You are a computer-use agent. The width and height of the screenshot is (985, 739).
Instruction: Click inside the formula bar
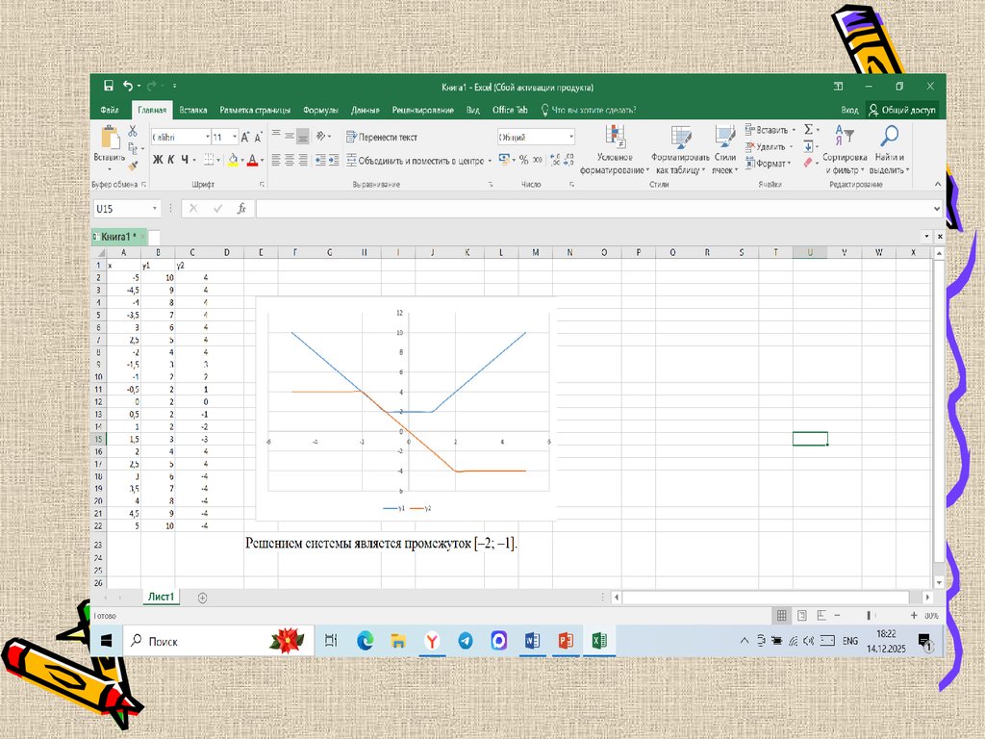pos(594,209)
